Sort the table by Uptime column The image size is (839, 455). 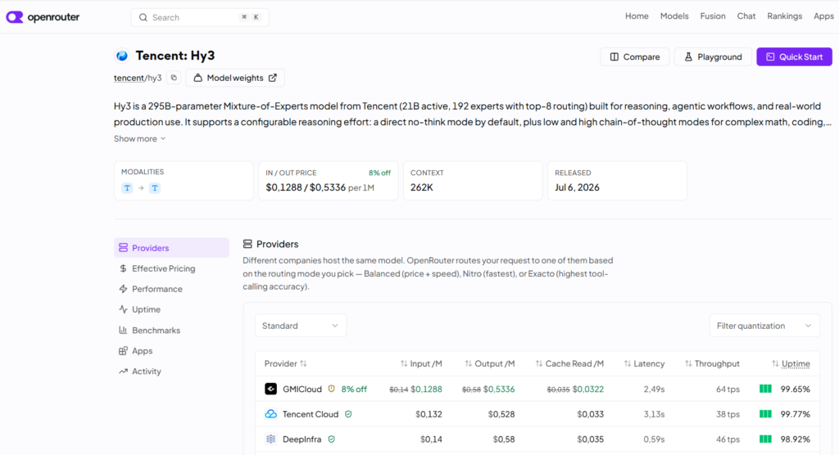791,363
